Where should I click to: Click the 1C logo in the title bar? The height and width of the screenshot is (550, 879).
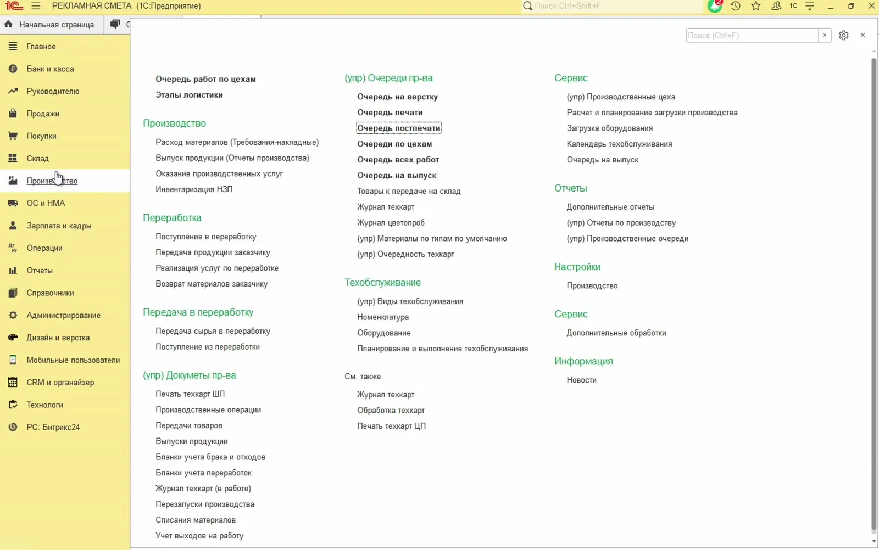pos(14,6)
